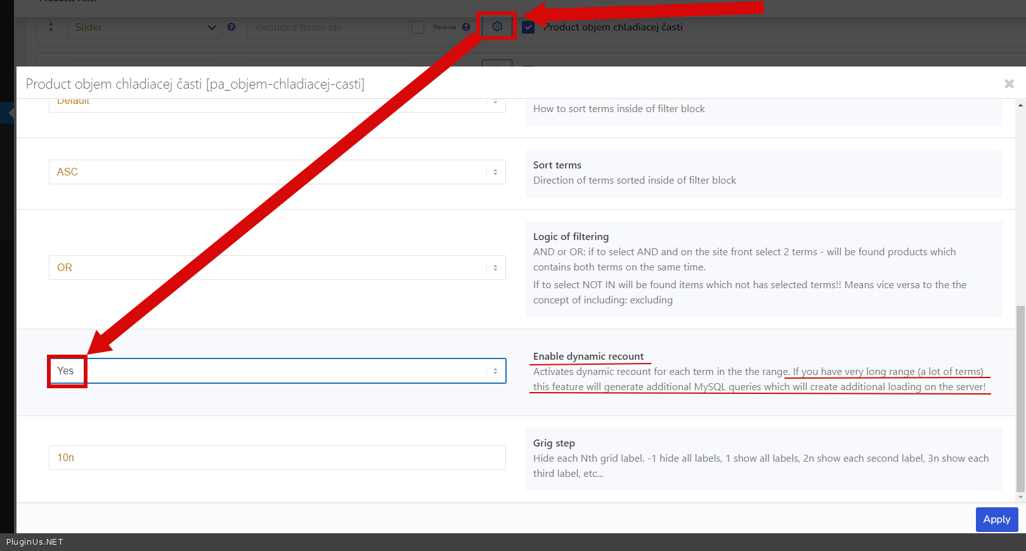Click the popup vertical scrollbar thumb
Viewport: 1026px width, 551px height.
coord(1020,399)
